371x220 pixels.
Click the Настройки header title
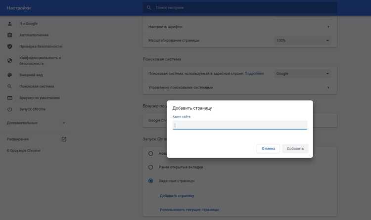coord(19,8)
